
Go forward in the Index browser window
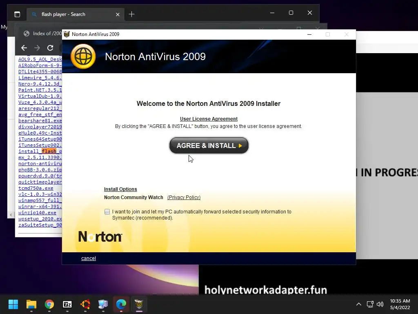click(37, 48)
